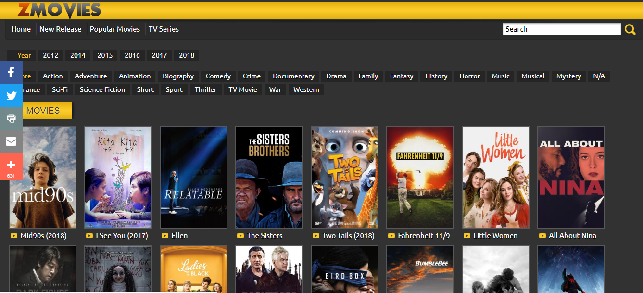This screenshot has height=293, width=643.
Task: Open the All About Nina poster
Action: click(x=571, y=178)
